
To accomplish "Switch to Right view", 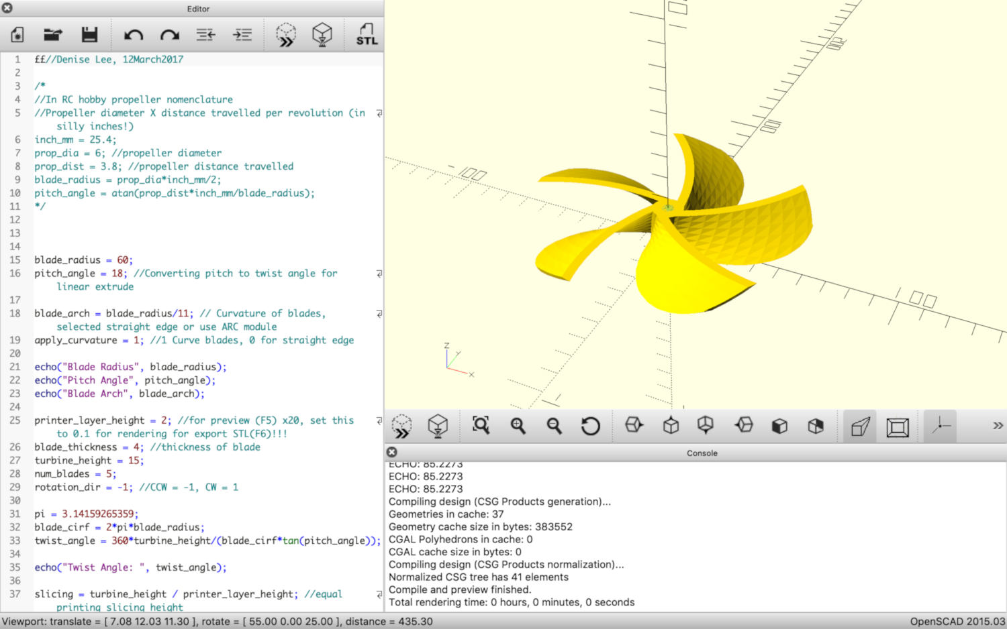I will point(634,425).
